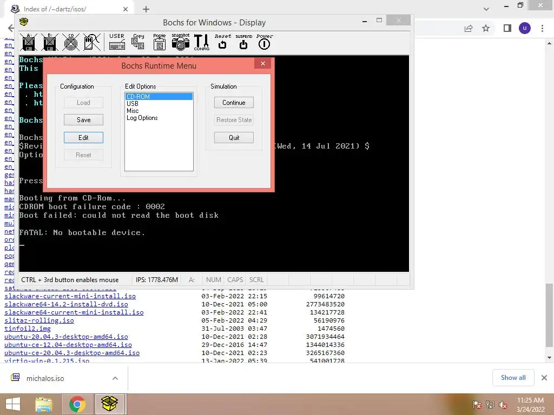The image size is (554, 415).
Task: Toggle the mouse capture toolbar icon
Action: 92,42
